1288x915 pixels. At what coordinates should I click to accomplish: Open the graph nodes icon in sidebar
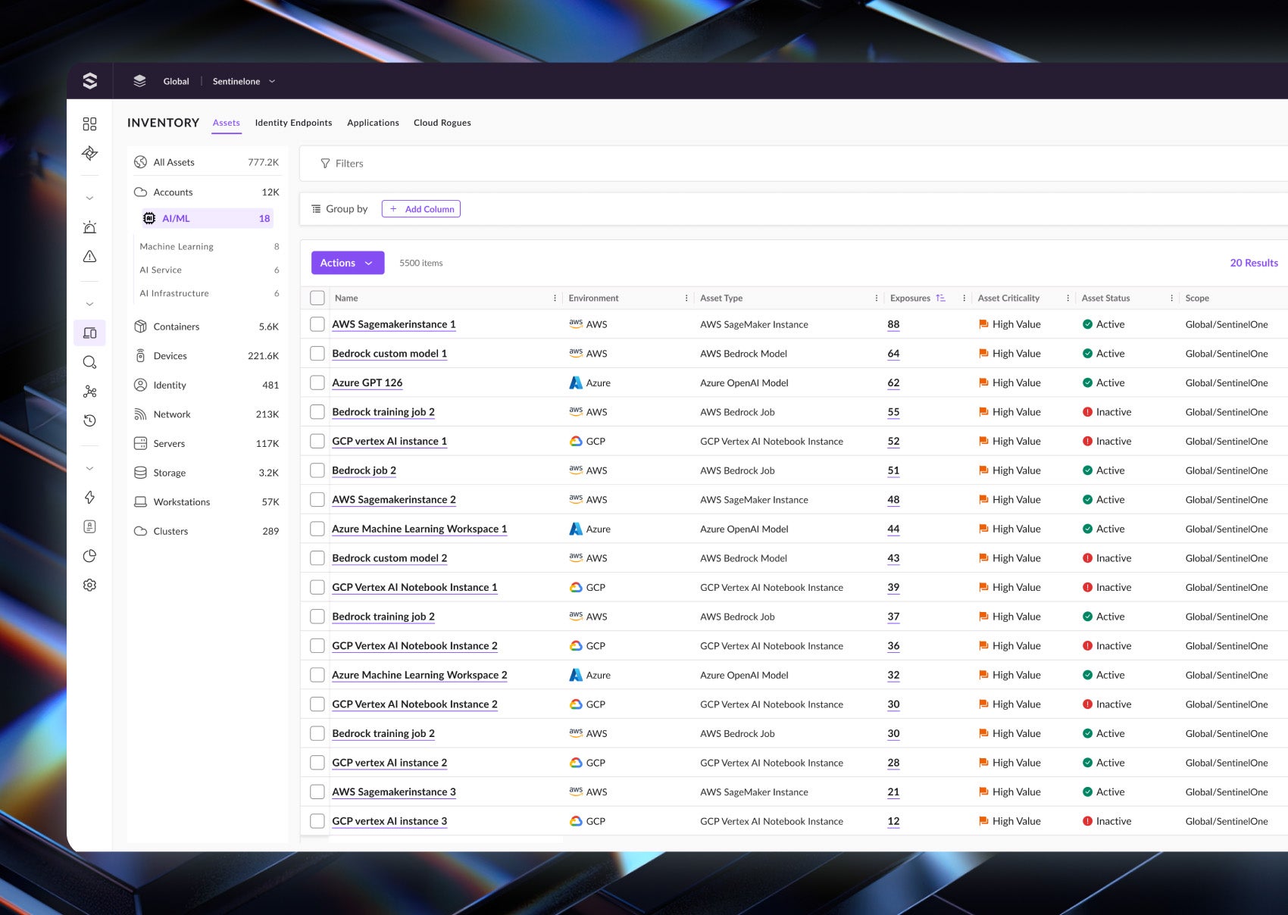click(x=89, y=392)
